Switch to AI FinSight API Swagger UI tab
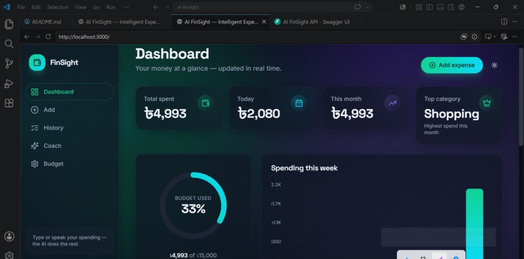The width and height of the screenshot is (524, 259). 316,21
